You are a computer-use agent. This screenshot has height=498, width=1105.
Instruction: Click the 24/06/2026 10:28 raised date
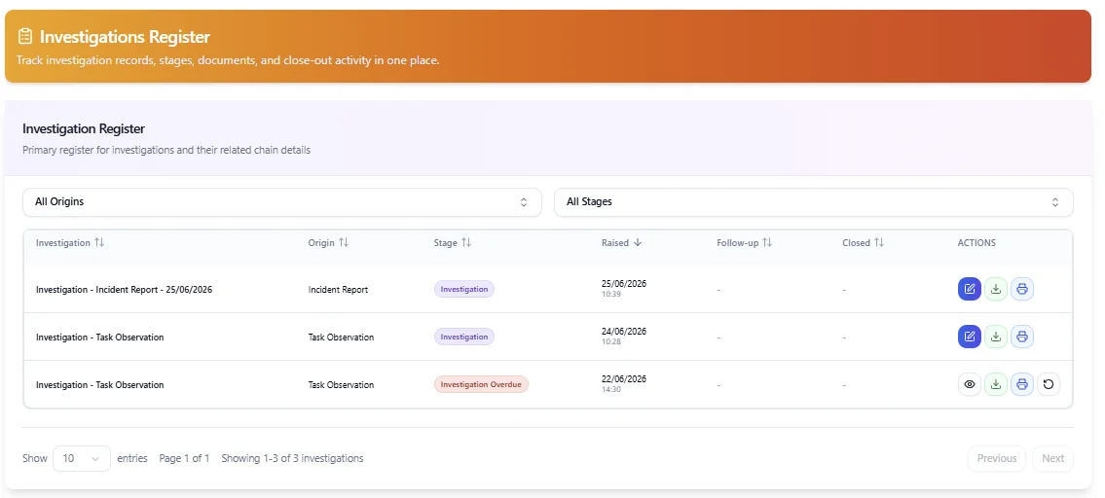click(x=624, y=337)
